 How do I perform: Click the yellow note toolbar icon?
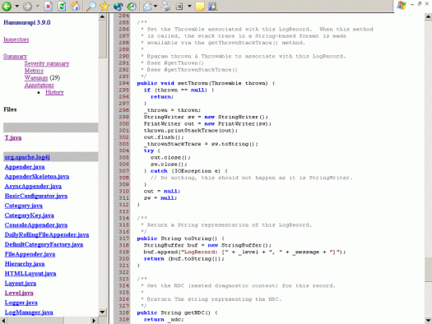pos(200,6)
